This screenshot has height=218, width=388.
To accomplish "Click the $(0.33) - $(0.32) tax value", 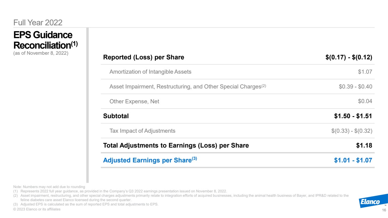I will pyautogui.click(x=352, y=131).
